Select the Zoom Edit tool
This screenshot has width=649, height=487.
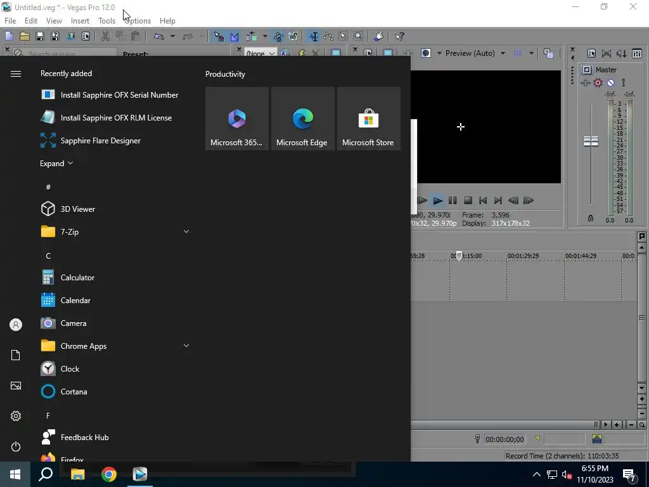pyautogui.click(x=359, y=36)
